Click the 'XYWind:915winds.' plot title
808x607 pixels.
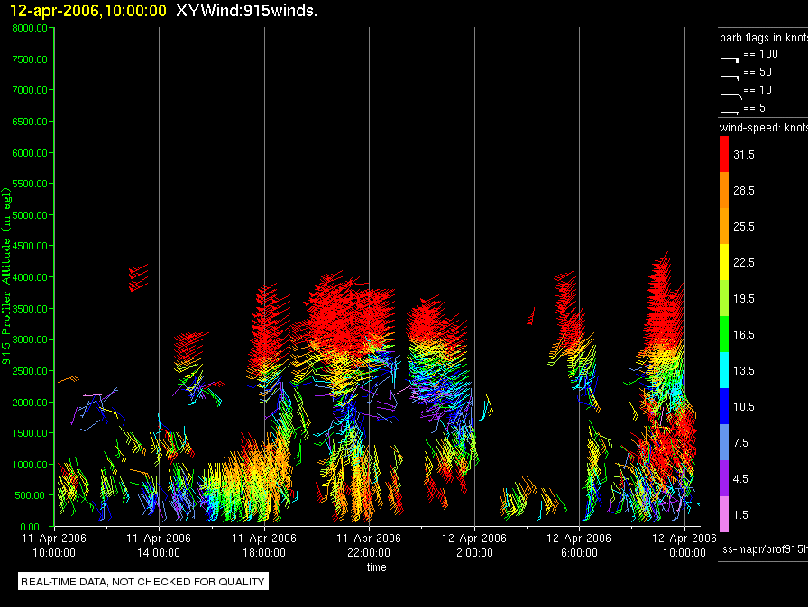click(x=246, y=11)
